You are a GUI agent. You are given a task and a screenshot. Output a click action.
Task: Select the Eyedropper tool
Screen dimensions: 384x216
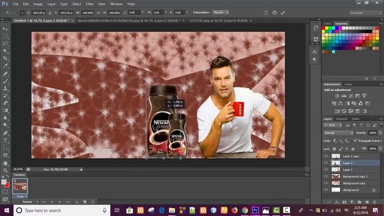[x=5, y=66]
